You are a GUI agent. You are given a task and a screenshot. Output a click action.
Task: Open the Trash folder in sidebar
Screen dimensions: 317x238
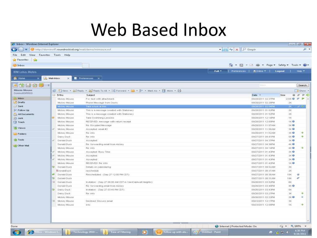point(21,122)
